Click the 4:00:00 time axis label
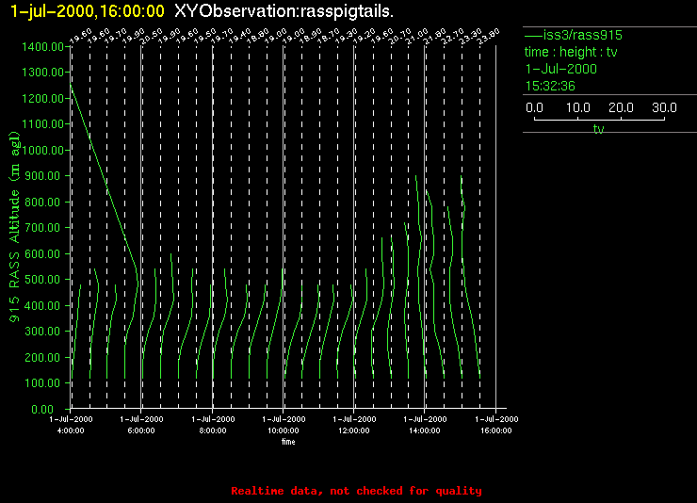Viewport: 697px width, 503px height. [71, 430]
